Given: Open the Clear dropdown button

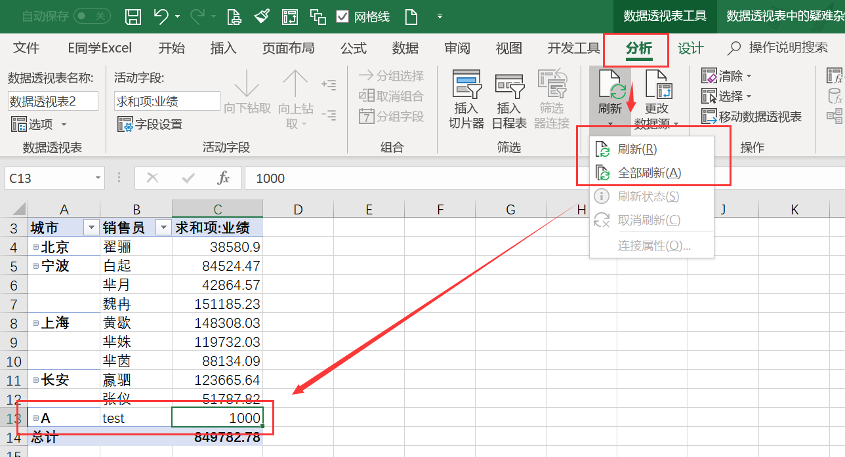Looking at the screenshot, I should [x=727, y=76].
